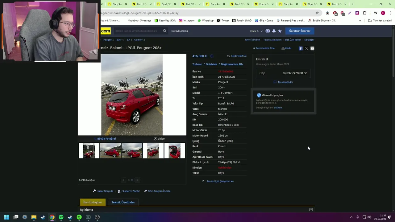The width and height of the screenshot is (395, 222).
Task: Open the messages envelope icon in site header
Action: pyautogui.click(x=268, y=31)
